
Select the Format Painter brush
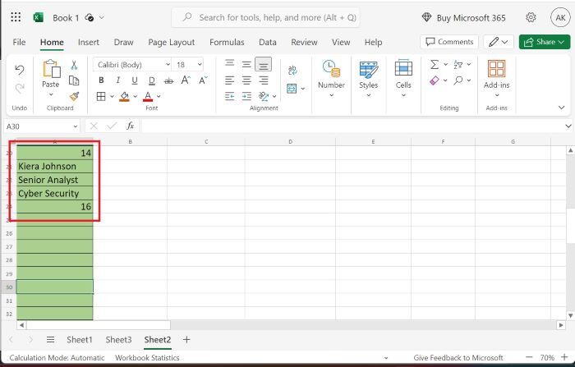point(74,96)
